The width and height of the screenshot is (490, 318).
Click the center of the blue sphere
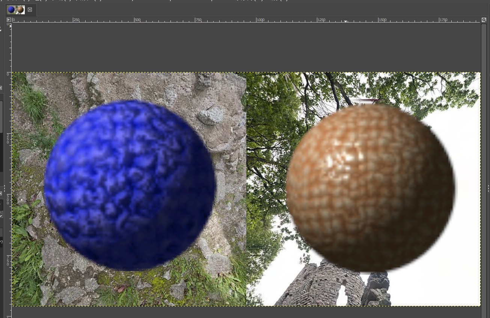[x=130, y=185]
